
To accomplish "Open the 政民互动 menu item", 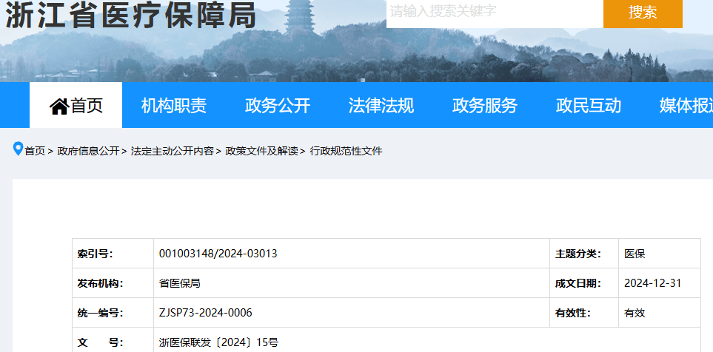I will pyautogui.click(x=589, y=105).
